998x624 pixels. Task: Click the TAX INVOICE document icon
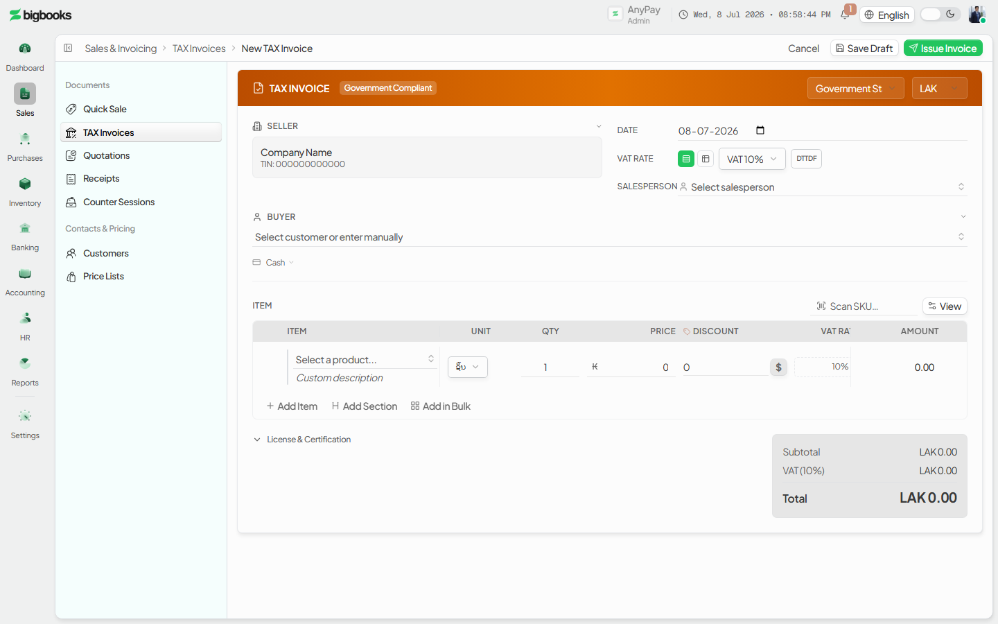click(x=259, y=88)
